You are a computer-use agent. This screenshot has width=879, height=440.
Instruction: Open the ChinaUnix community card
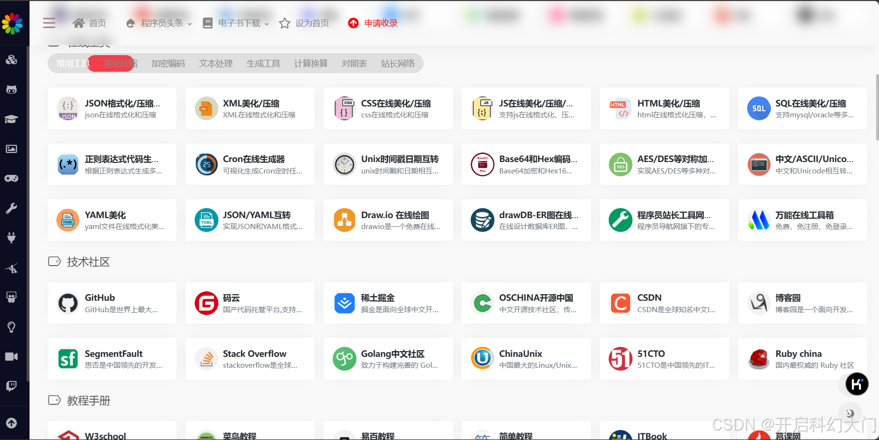click(x=526, y=359)
